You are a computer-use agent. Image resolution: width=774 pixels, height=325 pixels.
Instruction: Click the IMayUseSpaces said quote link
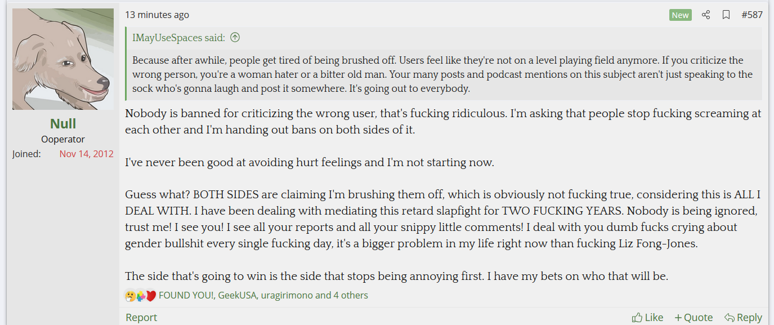coord(178,38)
